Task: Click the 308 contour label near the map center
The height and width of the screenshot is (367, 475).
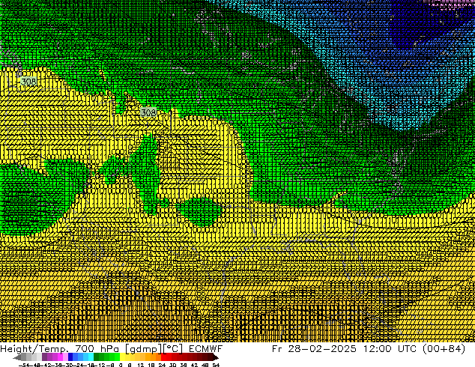Action: click(148, 112)
